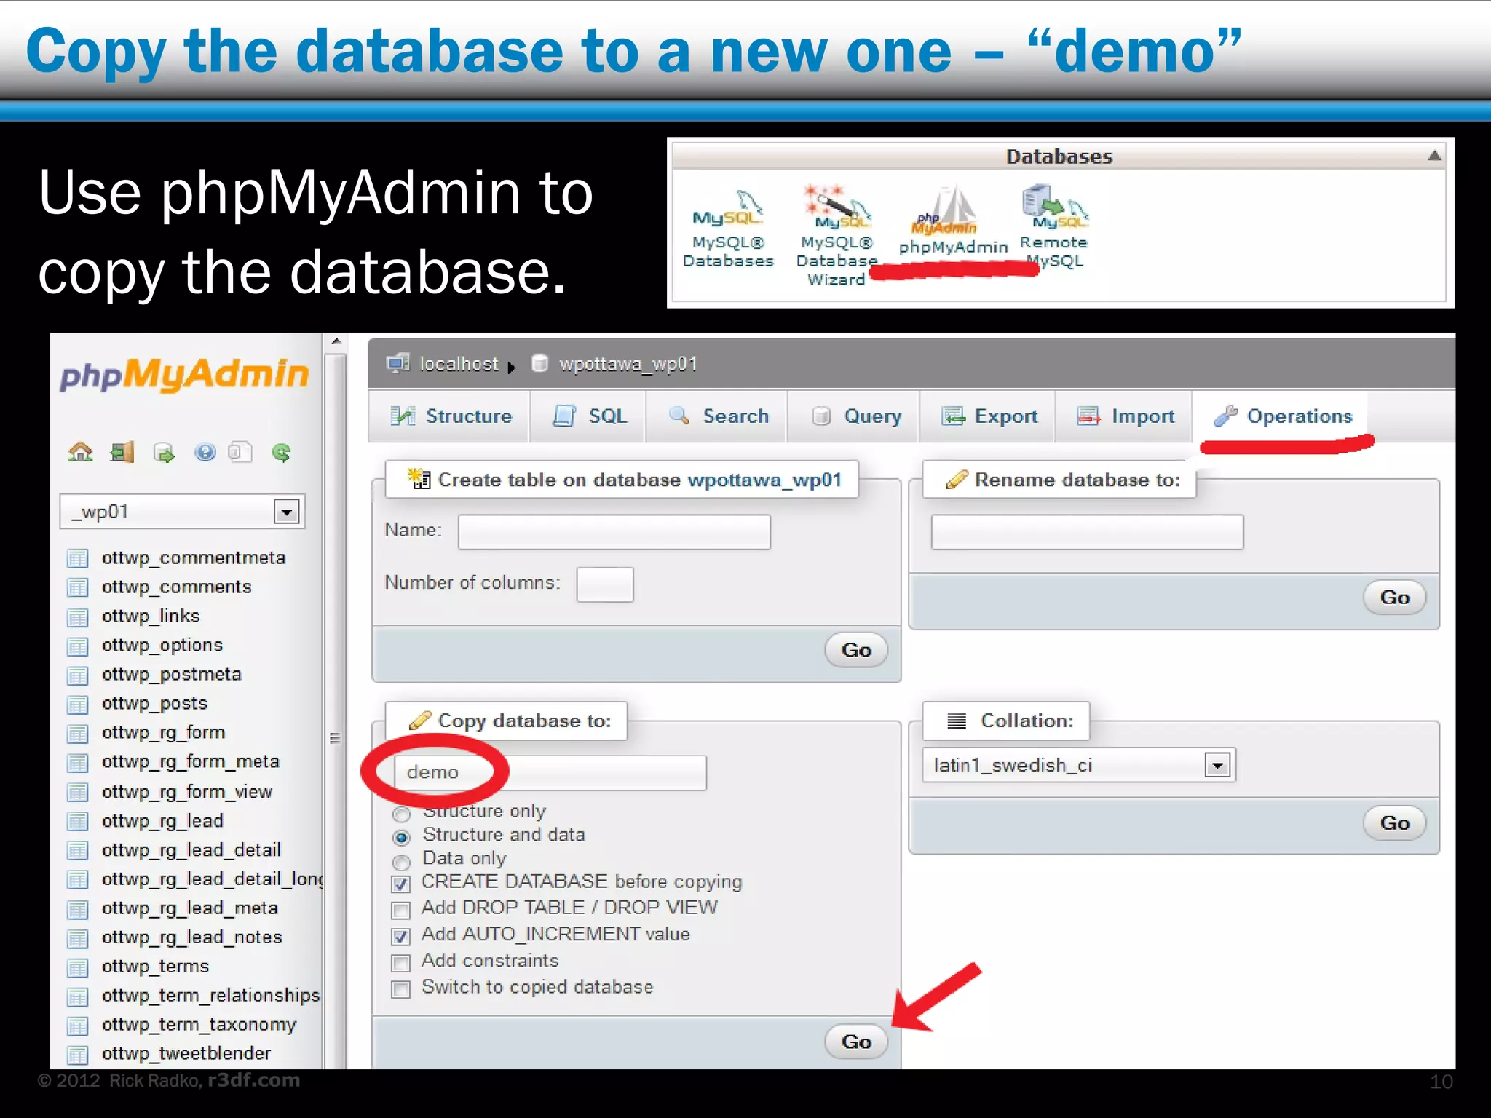Open the Export tab
Viewport: 1491px width, 1118px height.
click(x=988, y=416)
